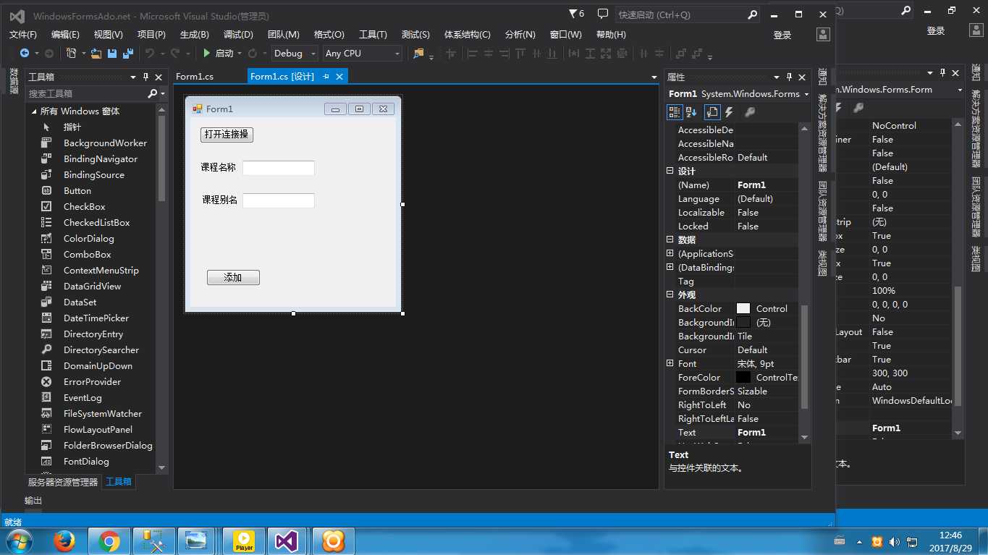Image resolution: width=988 pixels, height=555 pixels.
Task: Open Form1 object selector dropdown in 属性
Action: [805, 94]
